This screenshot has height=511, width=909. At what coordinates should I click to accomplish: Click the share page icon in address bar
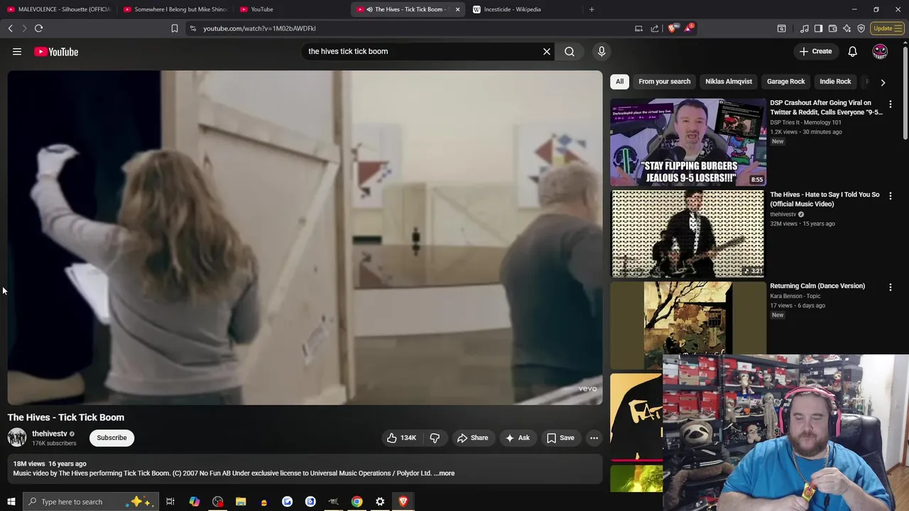point(655,28)
